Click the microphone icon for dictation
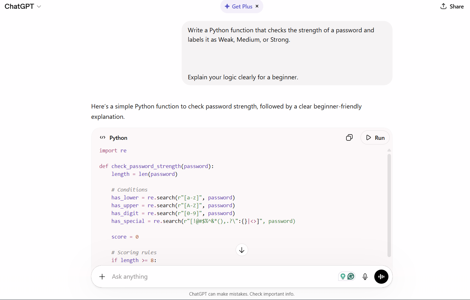 pyautogui.click(x=365, y=276)
